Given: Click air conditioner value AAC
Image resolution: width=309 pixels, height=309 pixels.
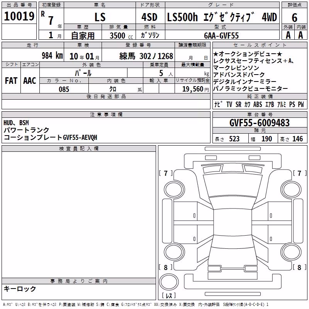Looking at the screenshot, I should (30, 81).
